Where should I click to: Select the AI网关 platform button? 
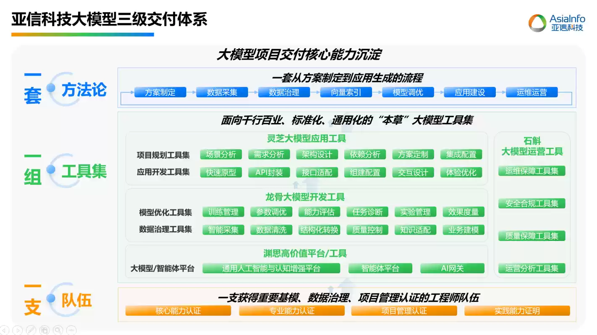[x=452, y=268]
